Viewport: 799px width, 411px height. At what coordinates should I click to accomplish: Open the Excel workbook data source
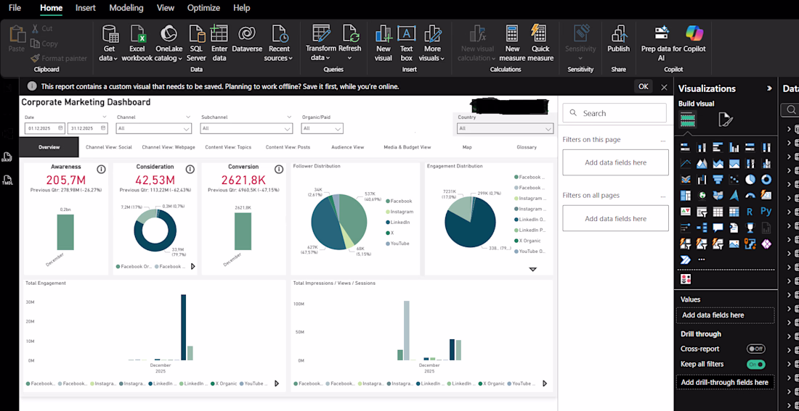coord(137,35)
